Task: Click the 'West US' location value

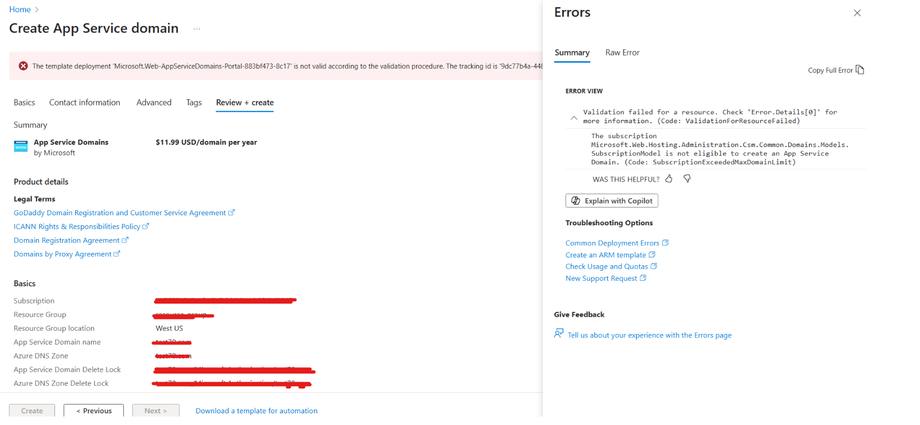Action: coord(169,328)
